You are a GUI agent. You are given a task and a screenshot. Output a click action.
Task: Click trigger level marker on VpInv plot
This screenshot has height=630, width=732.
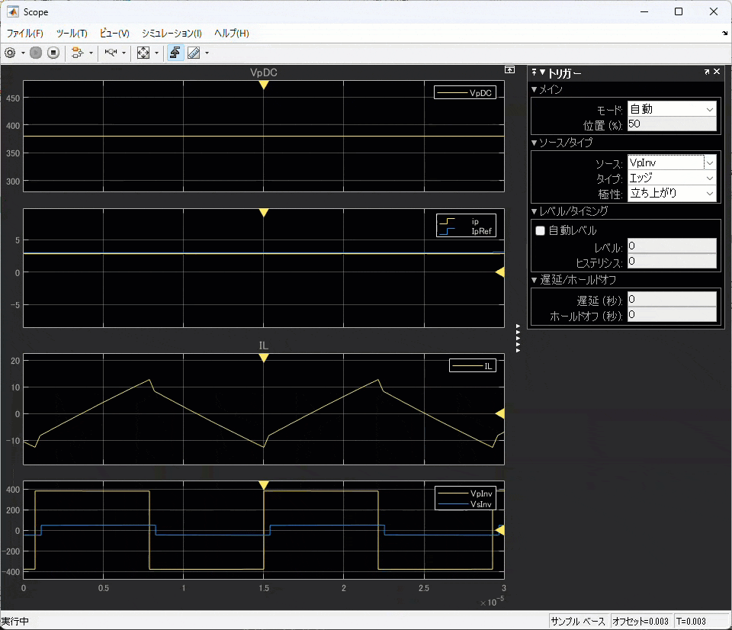tap(500, 529)
